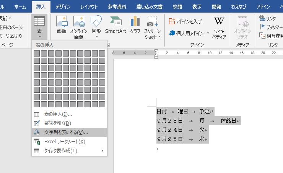Image resolution: width=283 pixels, height=173 pixels.
Task: Choose Excel ワークシート(X) menu item
Action: [69, 142]
